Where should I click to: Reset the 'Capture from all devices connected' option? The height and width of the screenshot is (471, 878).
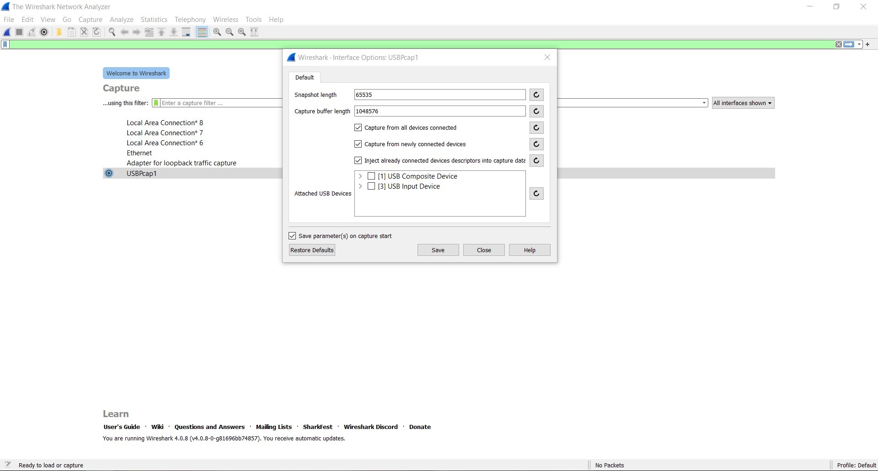(536, 127)
